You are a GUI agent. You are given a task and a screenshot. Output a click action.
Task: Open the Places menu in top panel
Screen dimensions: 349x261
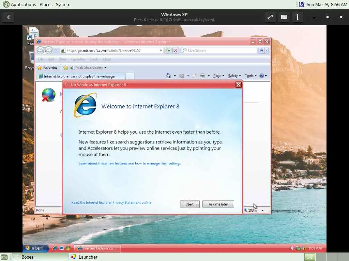46,4
